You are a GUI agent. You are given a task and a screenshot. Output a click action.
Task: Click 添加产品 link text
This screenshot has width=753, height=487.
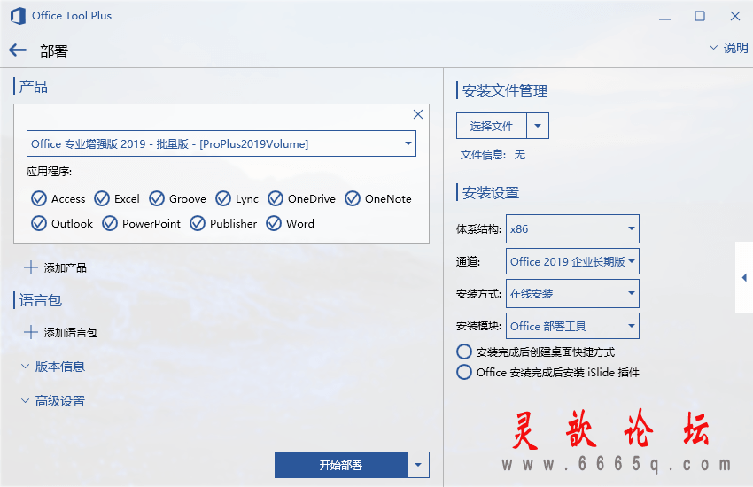[66, 267]
